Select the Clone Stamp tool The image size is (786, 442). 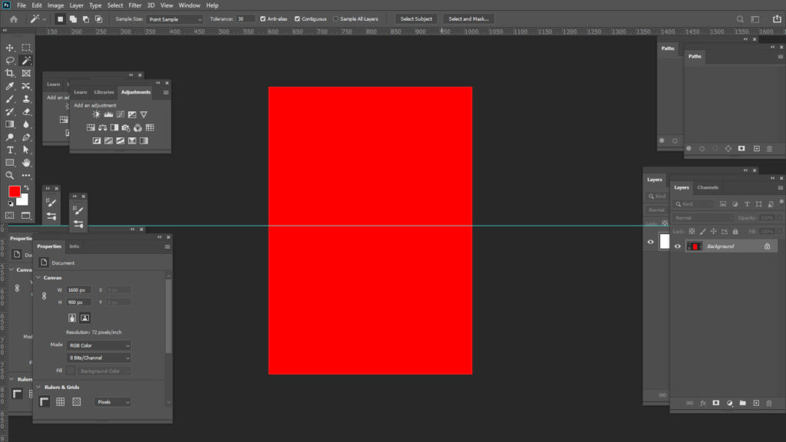[26, 99]
